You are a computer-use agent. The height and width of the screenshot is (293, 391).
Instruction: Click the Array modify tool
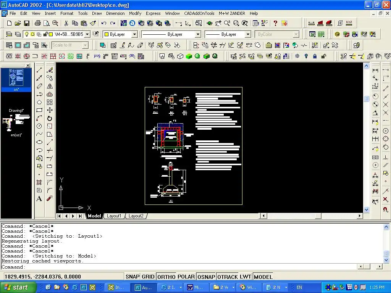50,102
